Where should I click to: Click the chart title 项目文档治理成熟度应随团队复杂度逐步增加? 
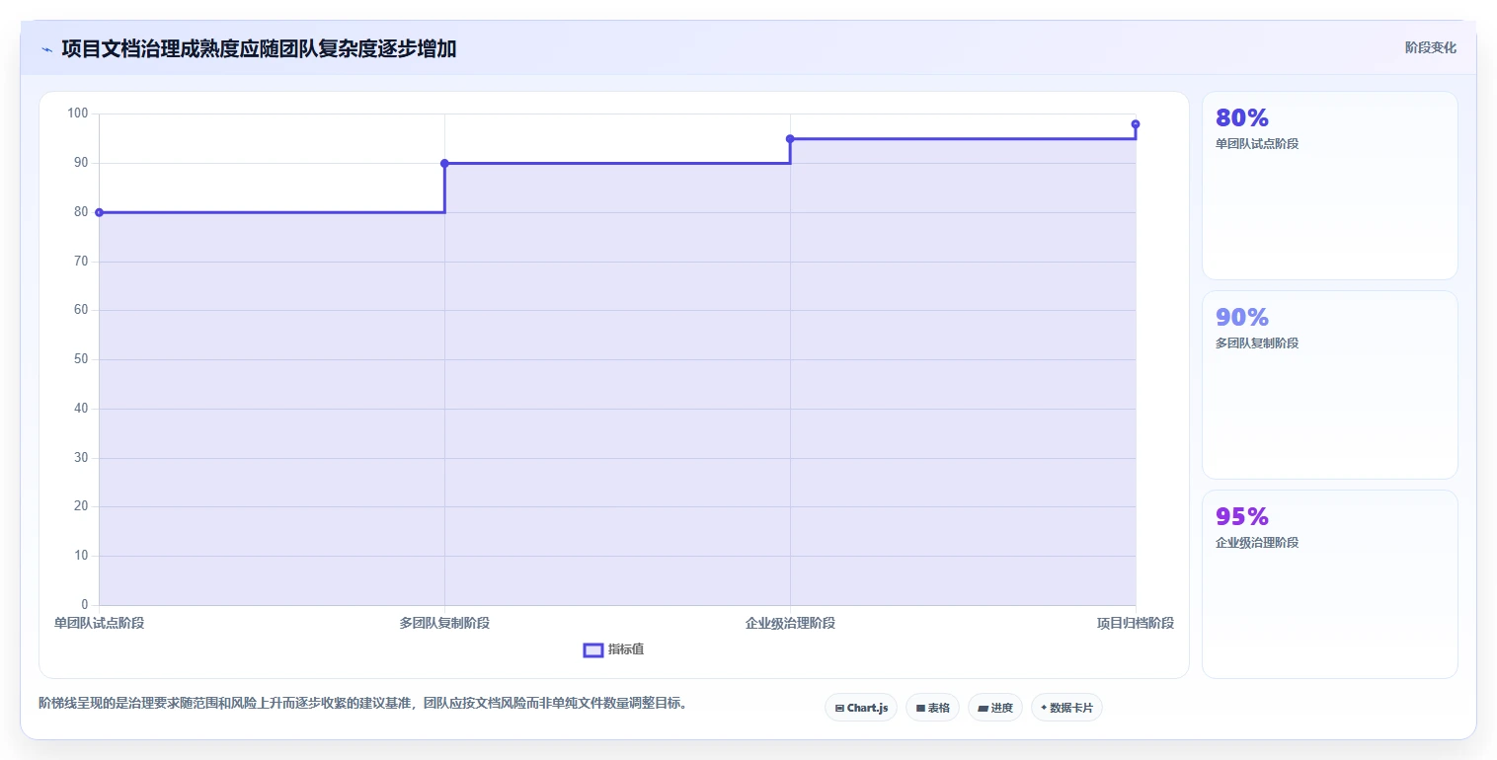click(x=259, y=48)
